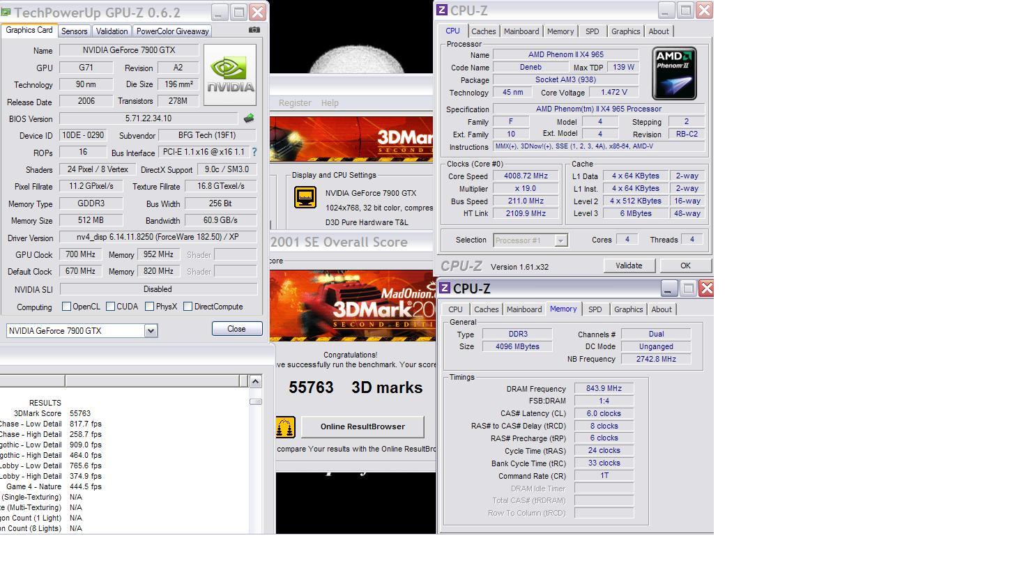Screen dimensions: 1024x577
Task: Select the Graphics Card tab
Action: point(29,30)
